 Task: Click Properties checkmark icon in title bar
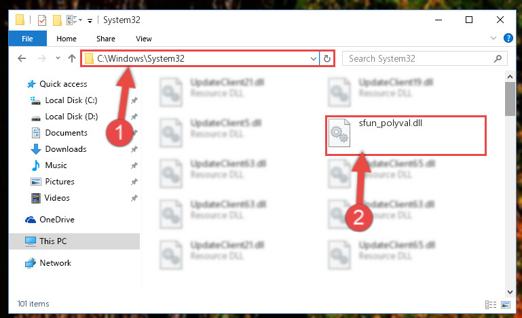42,20
